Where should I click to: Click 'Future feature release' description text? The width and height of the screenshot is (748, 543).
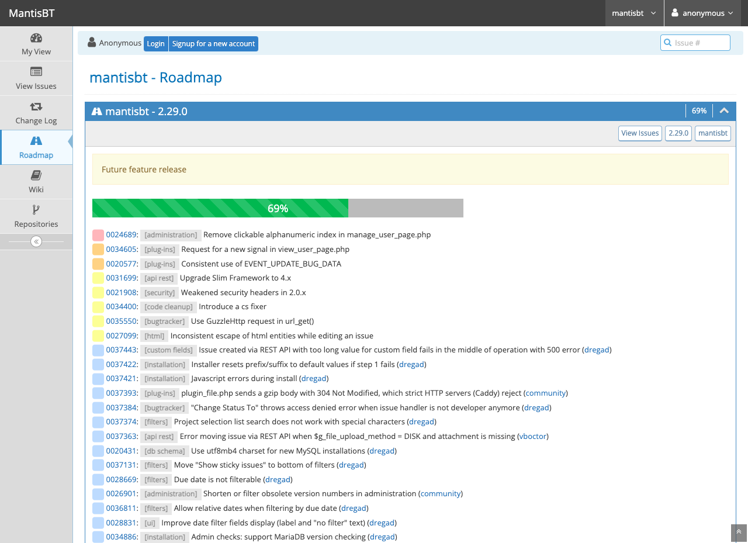point(144,170)
